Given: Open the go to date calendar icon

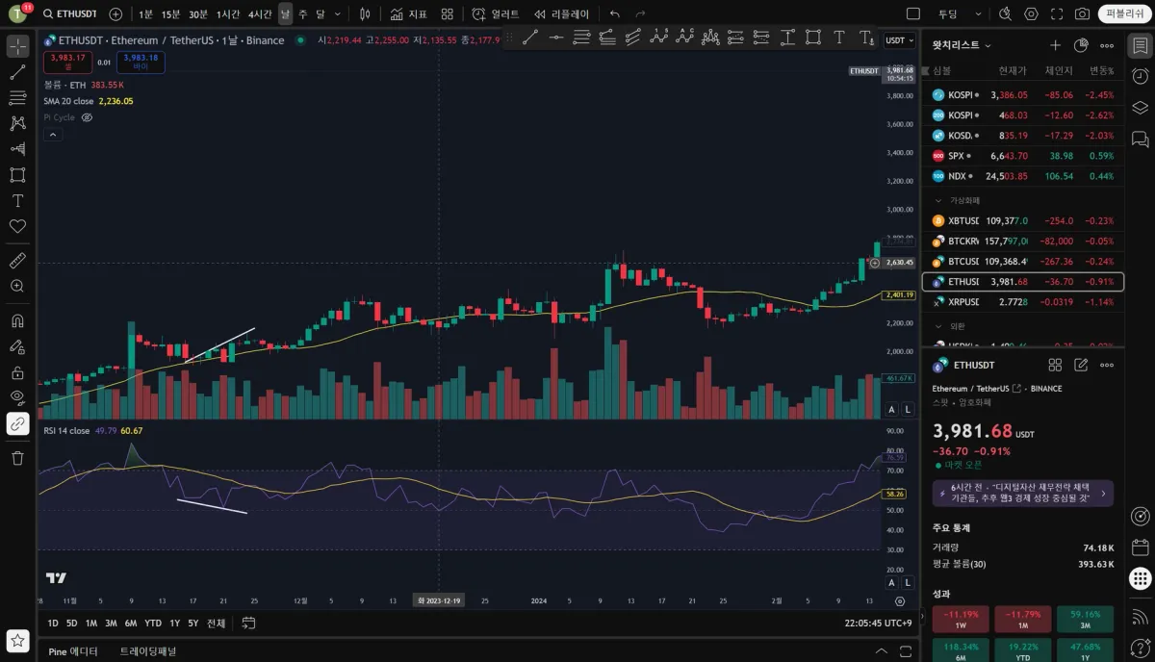Looking at the screenshot, I should [x=248, y=624].
